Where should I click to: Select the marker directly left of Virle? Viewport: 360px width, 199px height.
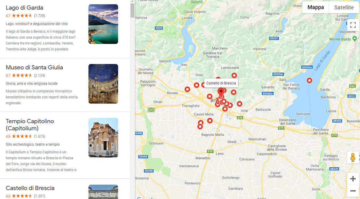(240, 104)
